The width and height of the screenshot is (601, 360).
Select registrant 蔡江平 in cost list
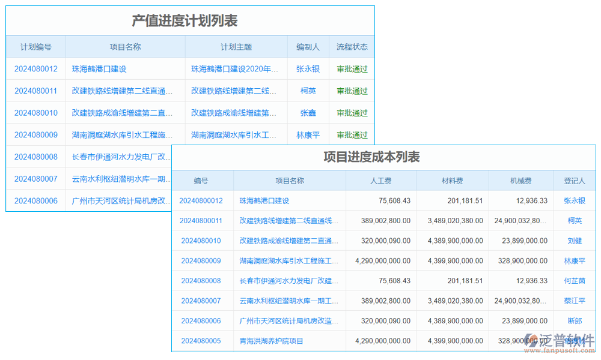click(x=575, y=301)
